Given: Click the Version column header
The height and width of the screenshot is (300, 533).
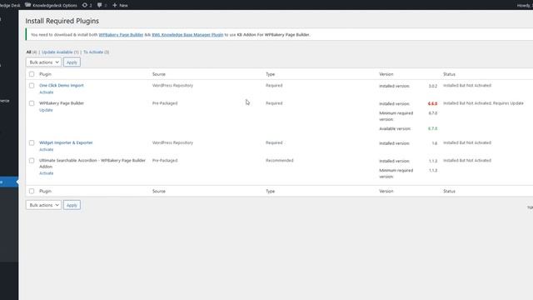Looking at the screenshot, I should pyautogui.click(x=386, y=74).
